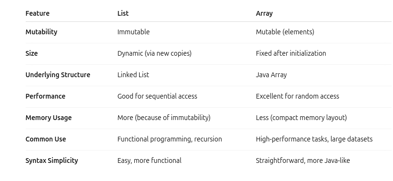The width and height of the screenshot is (393, 181).
Task: Select Underlying Structure row label
Action: [58, 75]
